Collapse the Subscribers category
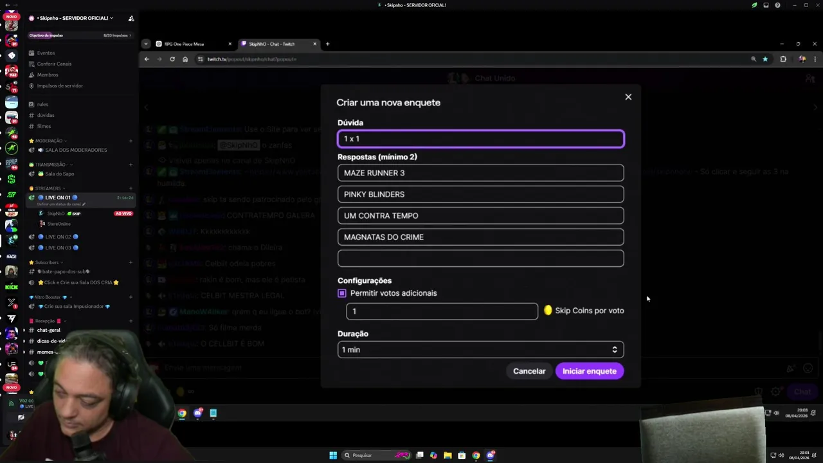 pyautogui.click(x=46, y=262)
